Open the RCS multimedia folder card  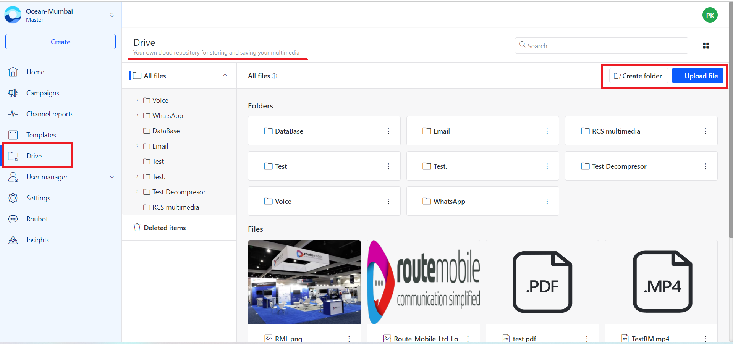[x=641, y=131]
